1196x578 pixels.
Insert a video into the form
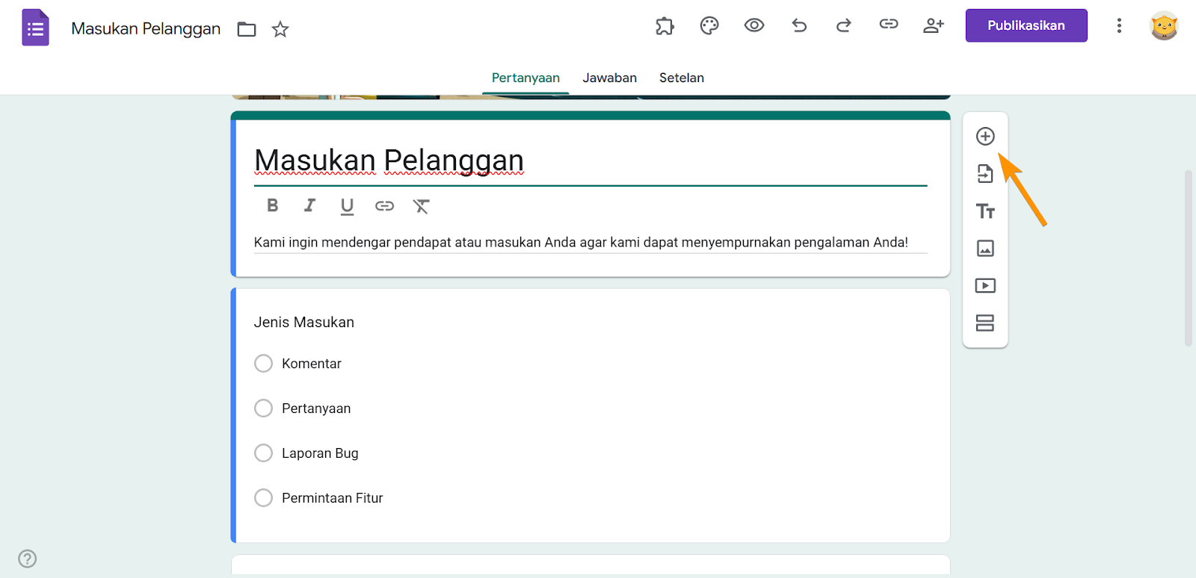coord(985,285)
